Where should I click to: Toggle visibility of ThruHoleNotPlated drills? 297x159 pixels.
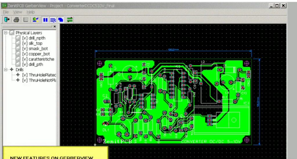(25, 80)
